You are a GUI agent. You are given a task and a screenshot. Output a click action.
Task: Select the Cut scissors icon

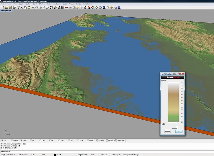click(21, 7)
